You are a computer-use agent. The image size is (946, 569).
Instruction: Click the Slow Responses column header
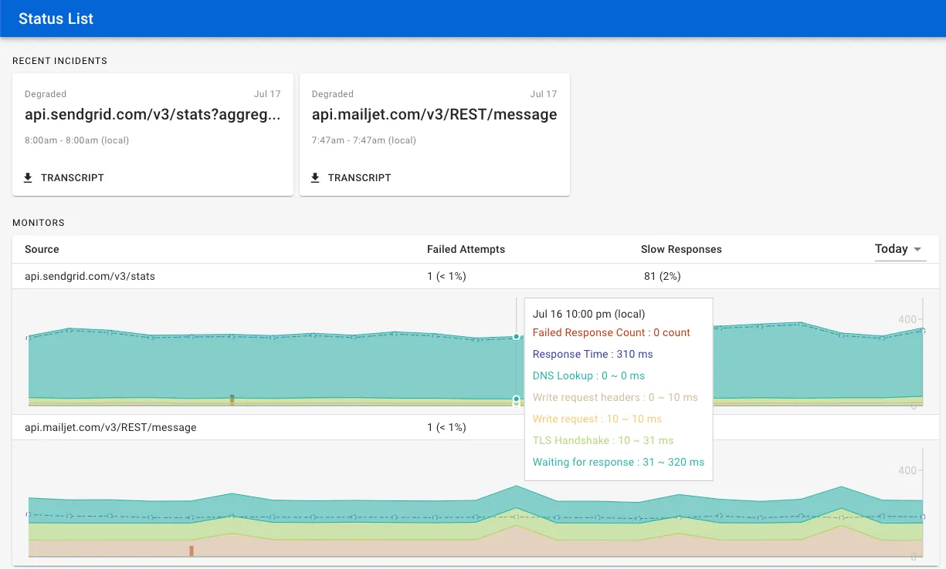tap(681, 249)
